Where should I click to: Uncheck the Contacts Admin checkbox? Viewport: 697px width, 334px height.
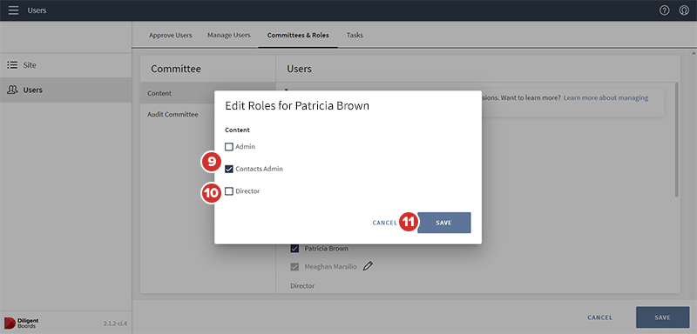point(229,169)
